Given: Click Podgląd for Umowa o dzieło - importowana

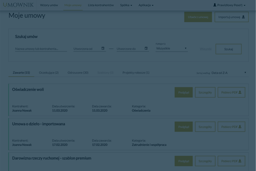Looking at the screenshot, I should click(x=184, y=127).
